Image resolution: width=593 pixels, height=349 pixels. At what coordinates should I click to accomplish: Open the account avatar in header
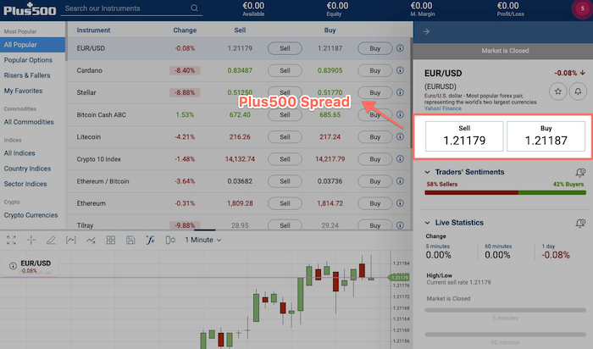[582, 8]
